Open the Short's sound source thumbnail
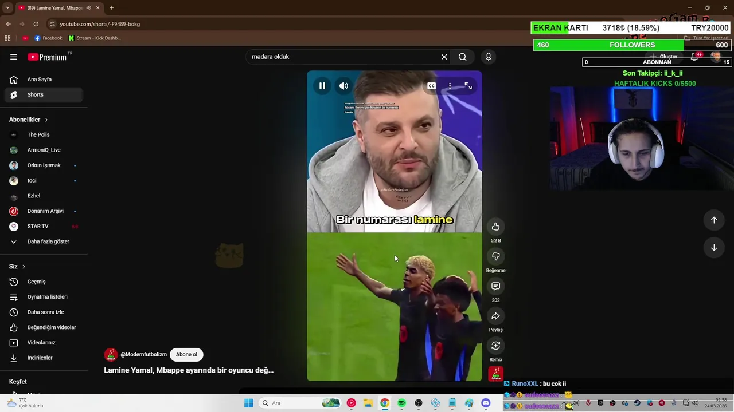The image size is (734, 412). tap(495, 374)
